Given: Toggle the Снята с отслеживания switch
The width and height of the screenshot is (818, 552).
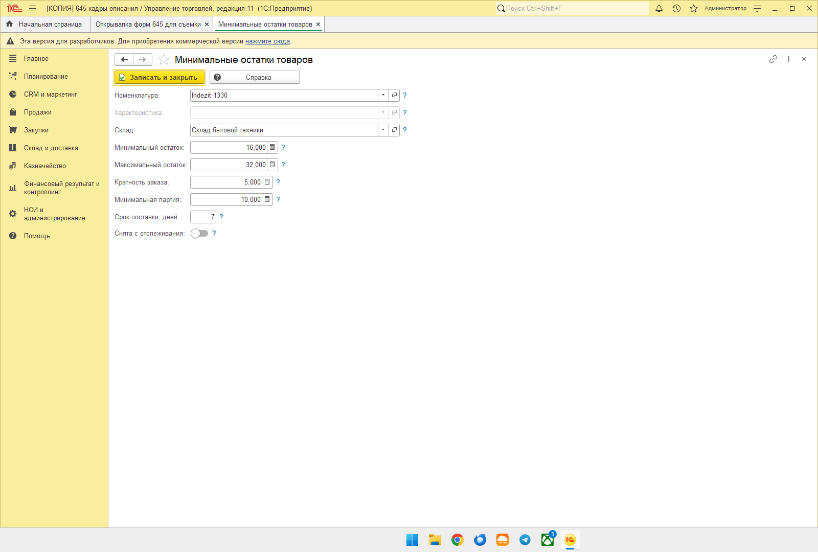Looking at the screenshot, I should 199,233.
